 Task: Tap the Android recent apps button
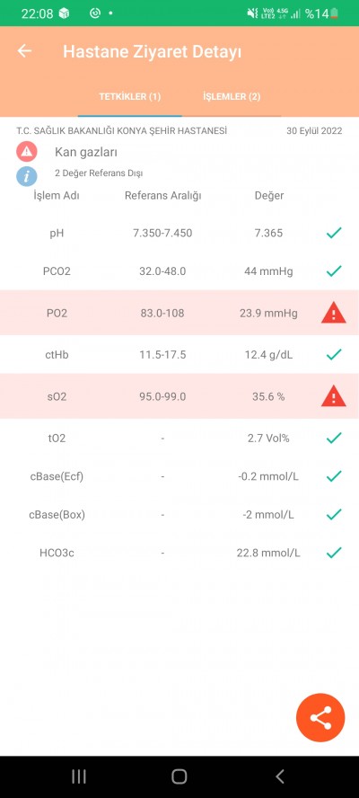(78, 776)
